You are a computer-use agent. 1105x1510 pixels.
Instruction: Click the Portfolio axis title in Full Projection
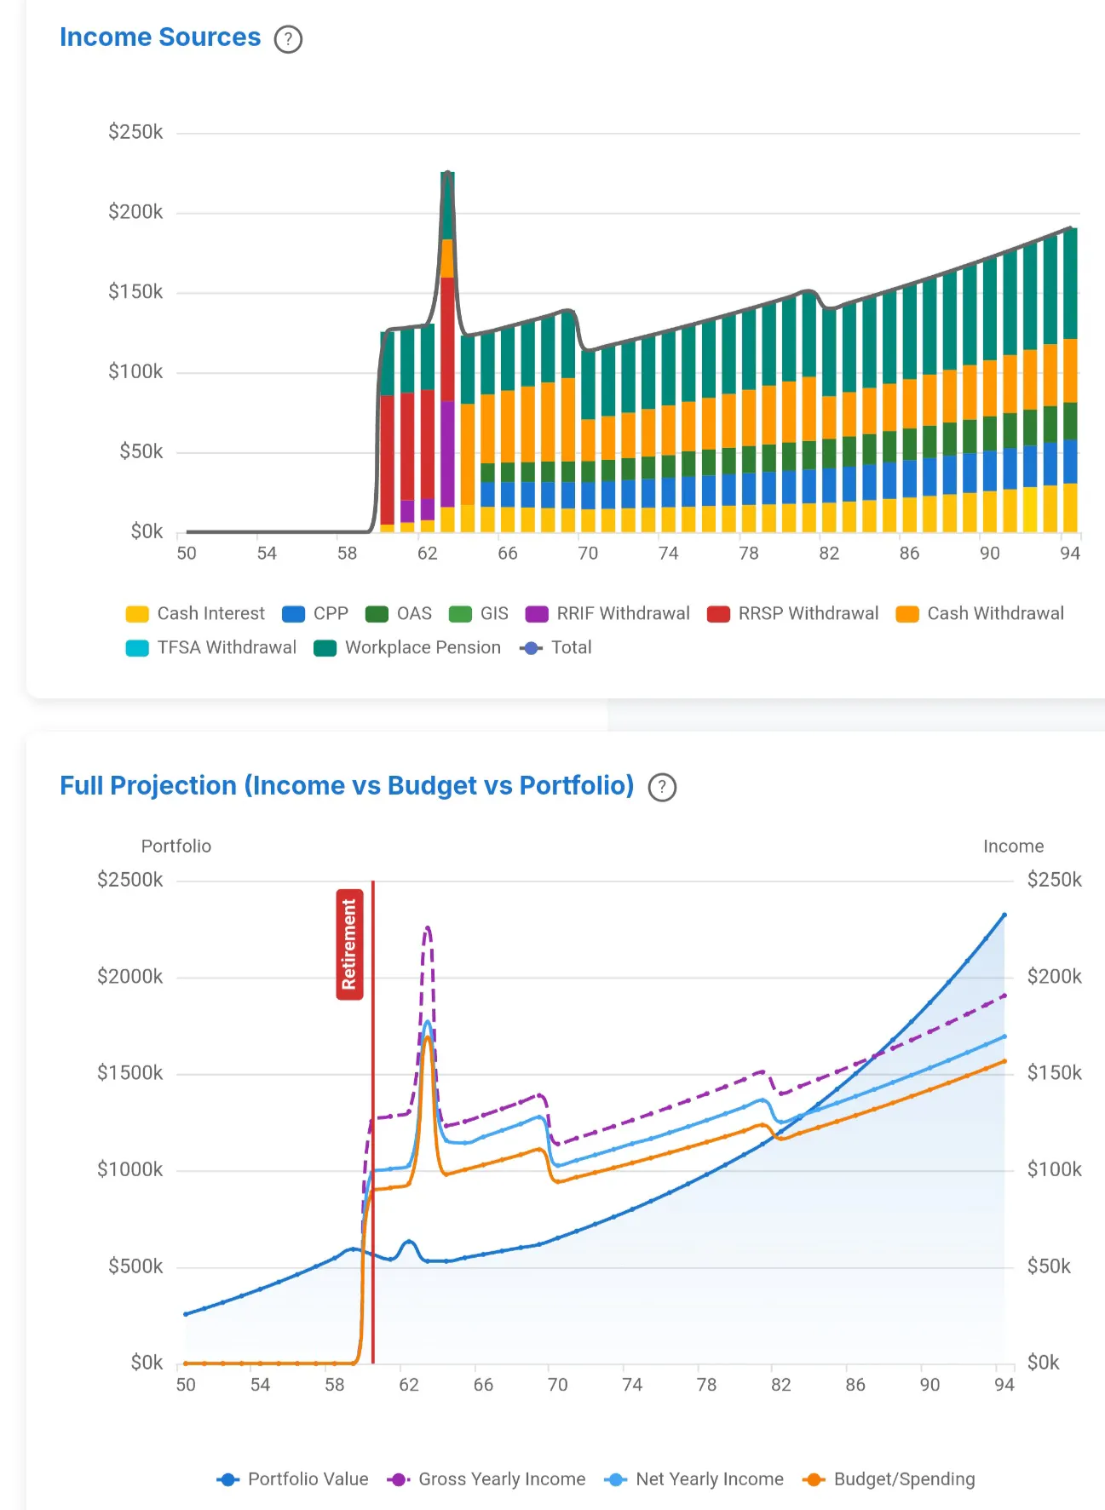coord(176,847)
